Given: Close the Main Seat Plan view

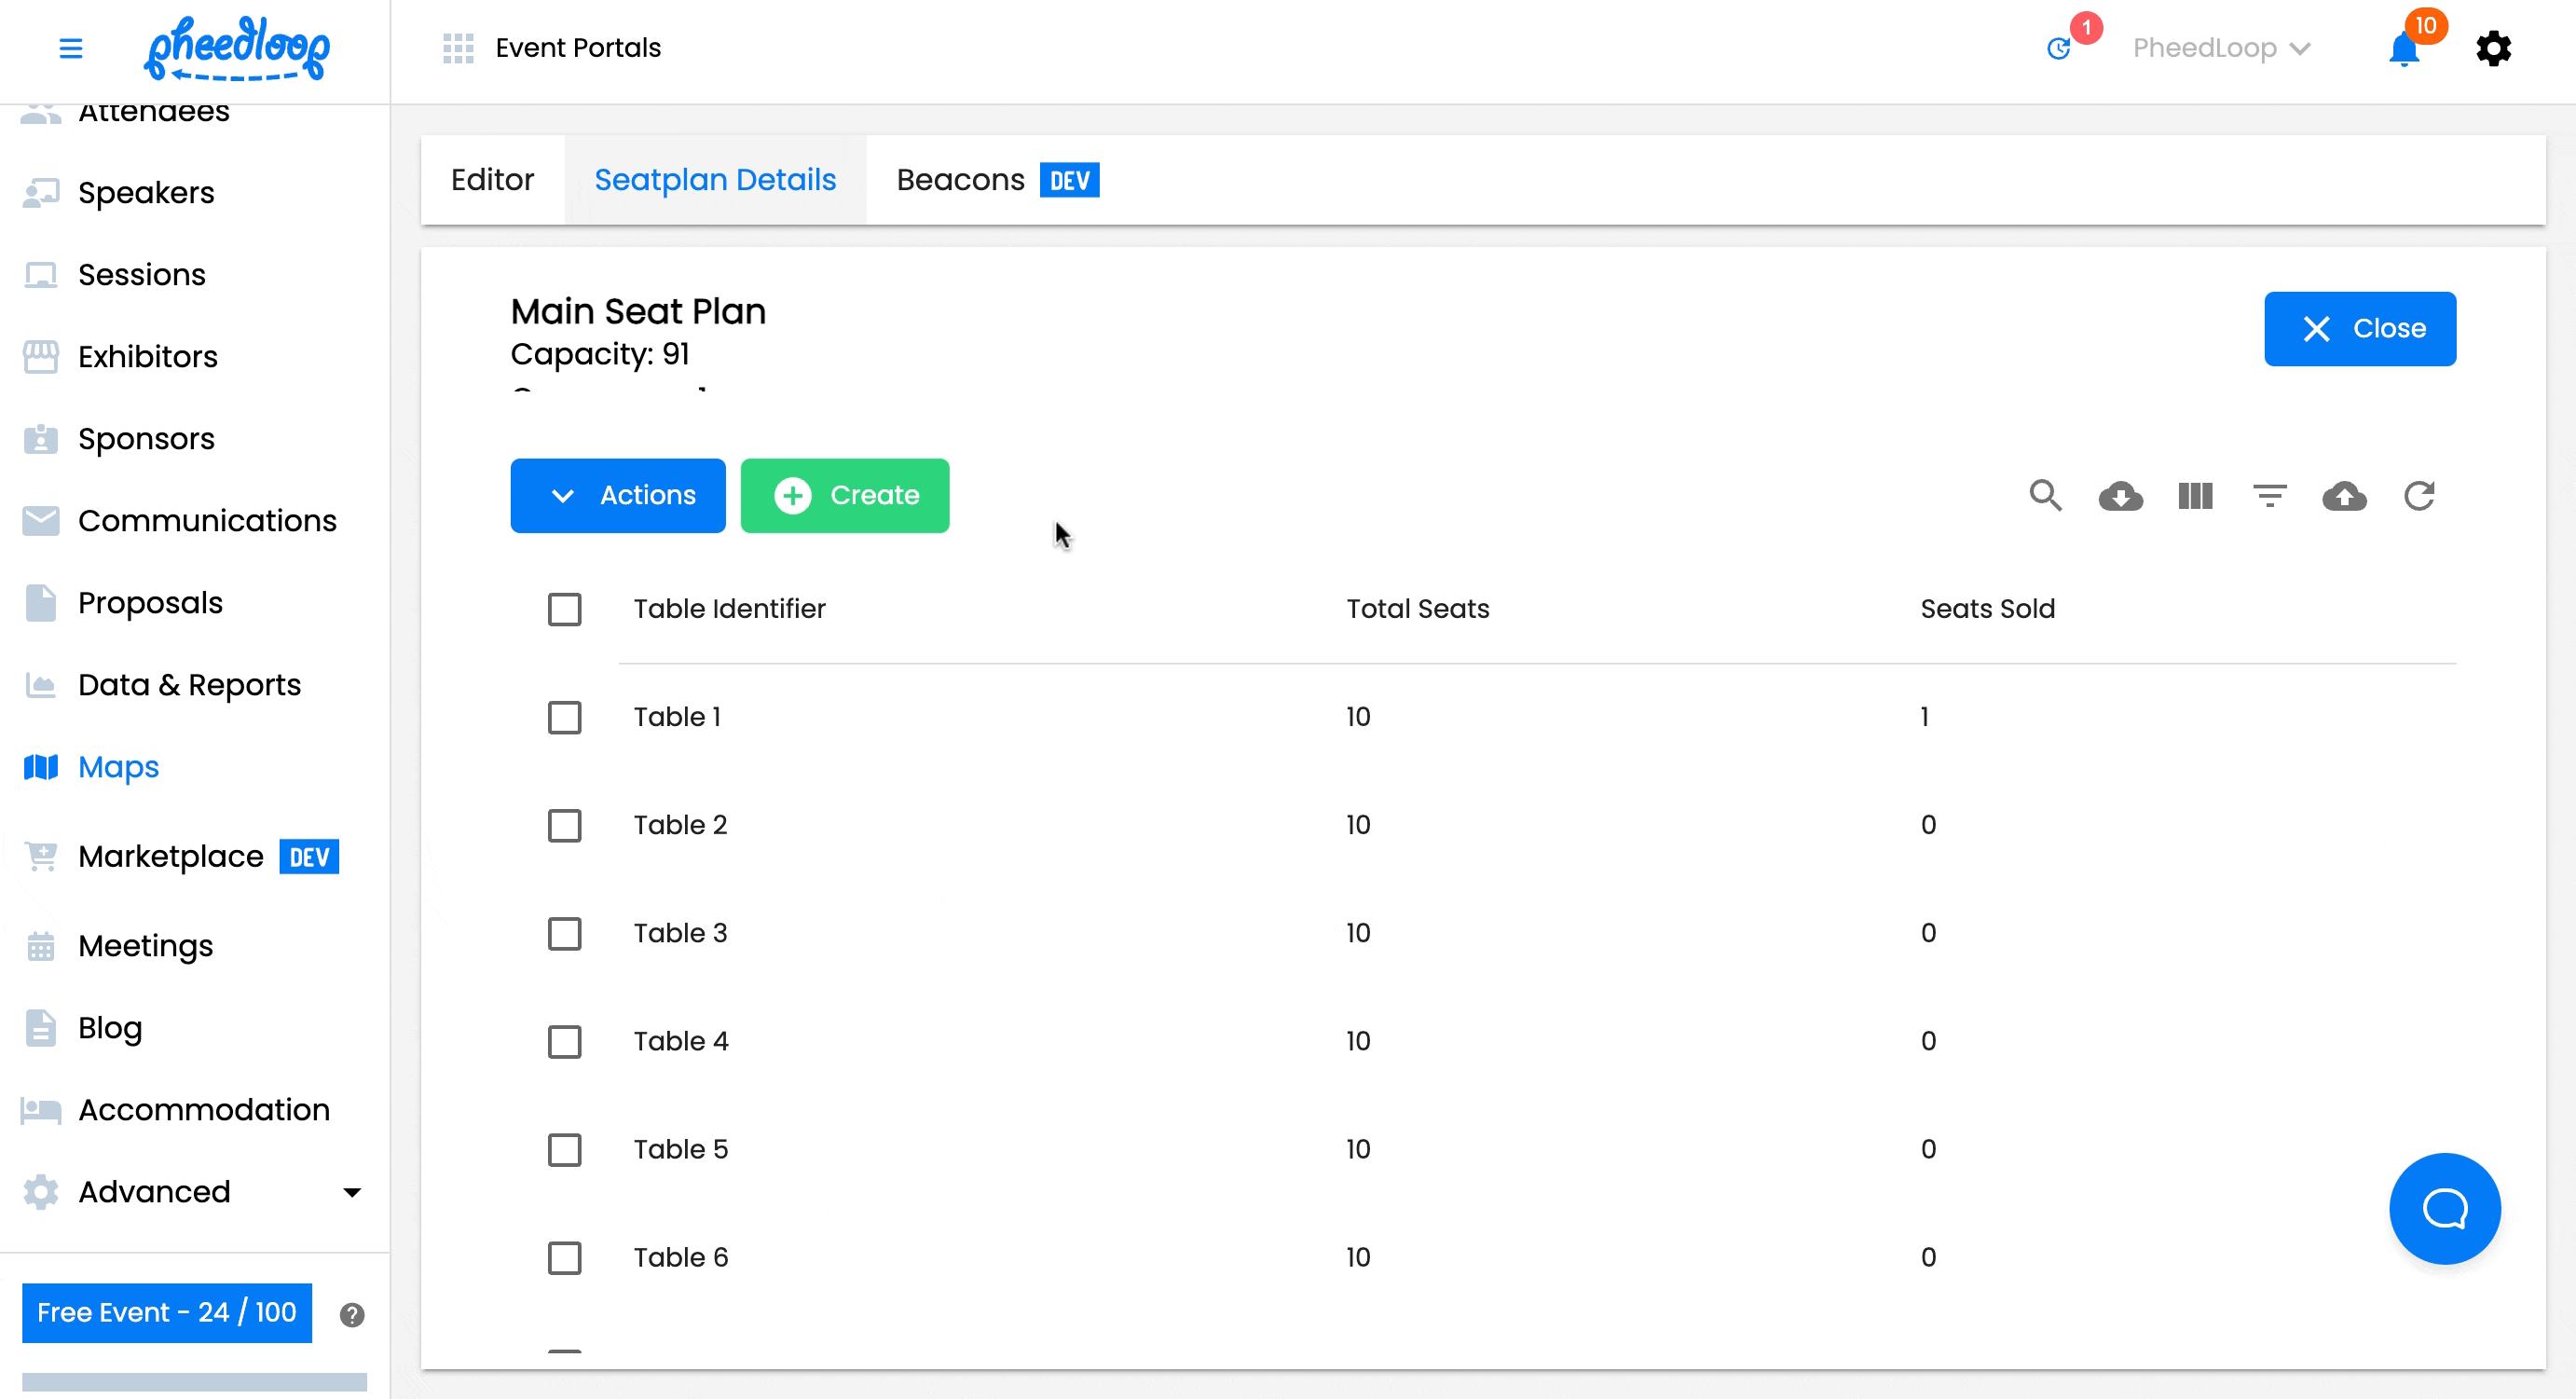Looking at the screenshot, I should pos(2360,328).
